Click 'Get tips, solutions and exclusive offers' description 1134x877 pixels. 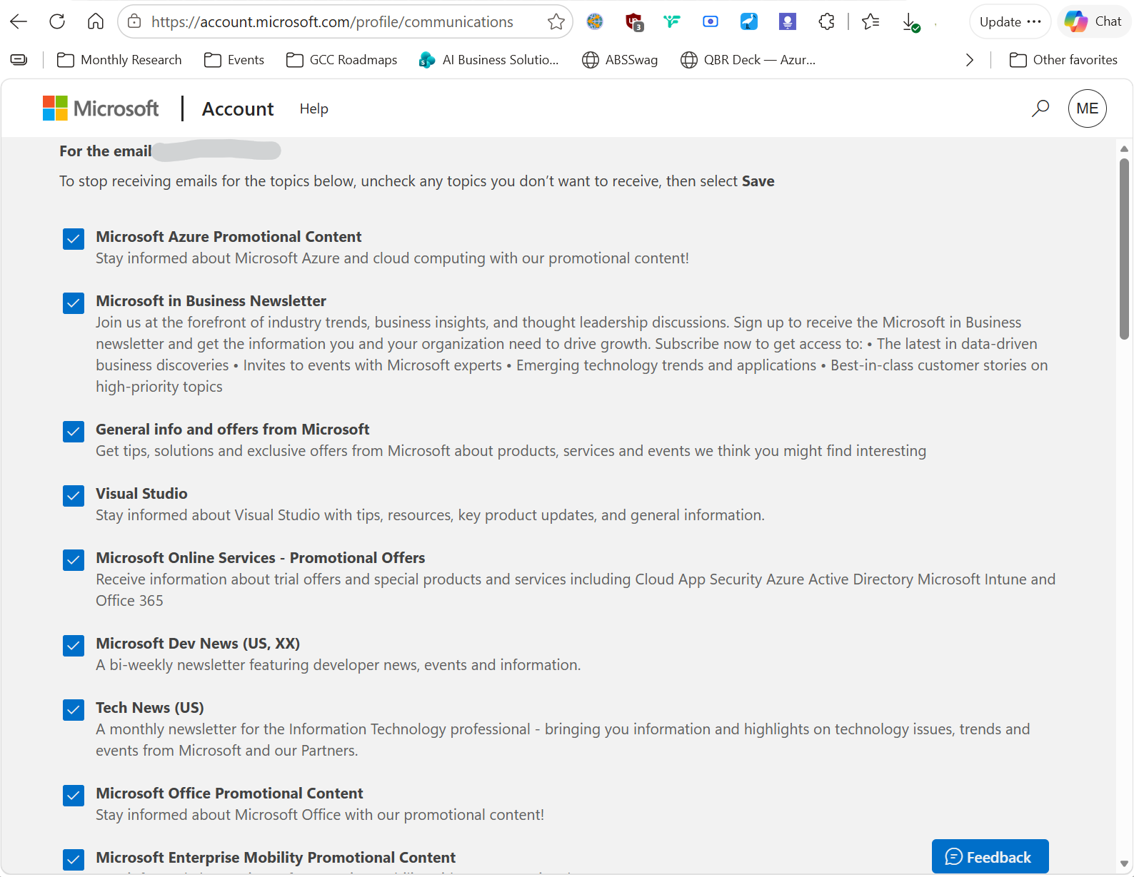pyautogui.click(x=511, y=451)
